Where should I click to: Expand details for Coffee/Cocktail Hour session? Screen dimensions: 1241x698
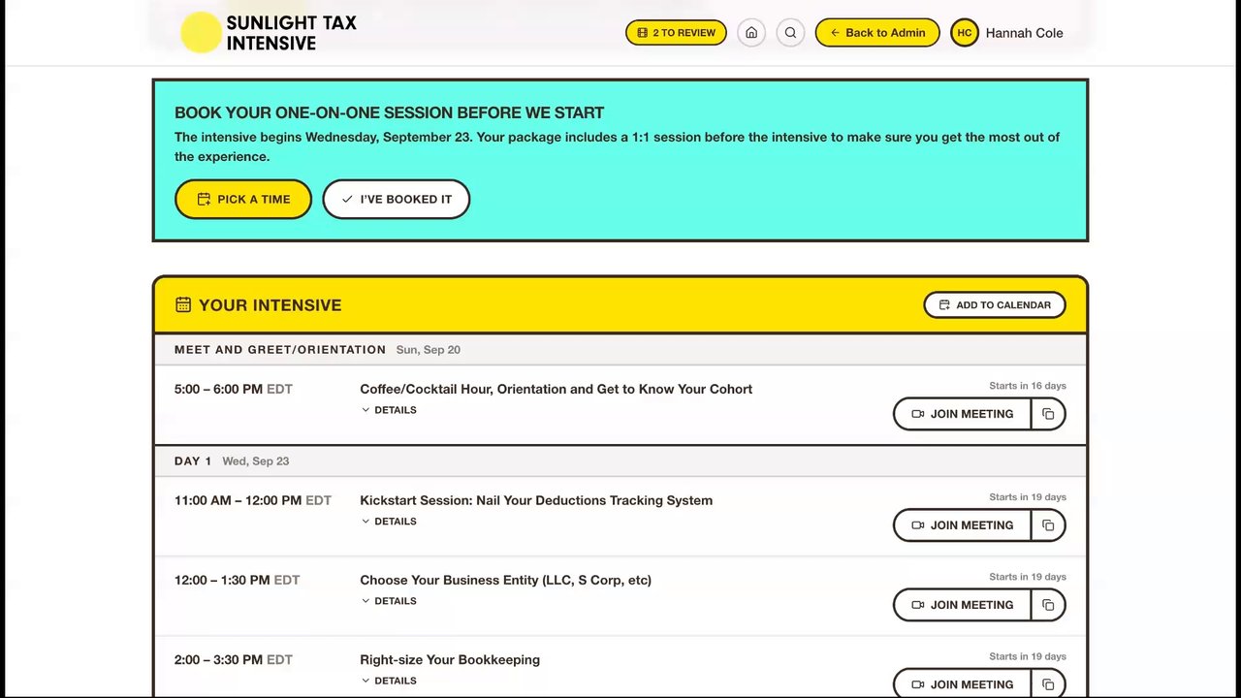[x=389, y=410]
